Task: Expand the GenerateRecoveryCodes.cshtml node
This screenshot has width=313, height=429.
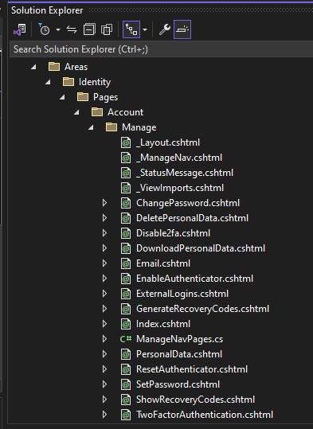Action: 104,309
